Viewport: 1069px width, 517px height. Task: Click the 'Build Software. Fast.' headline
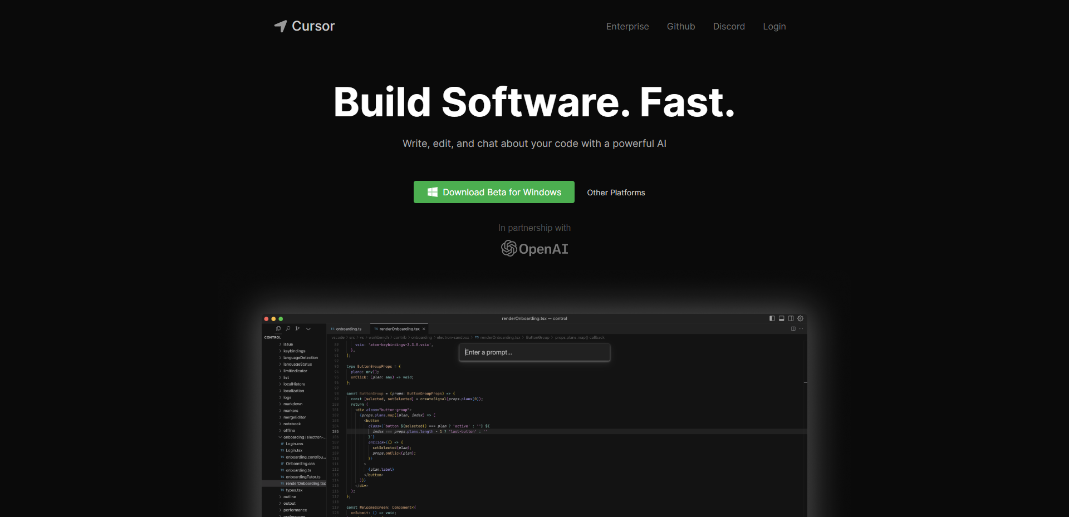tap(534, 102)
